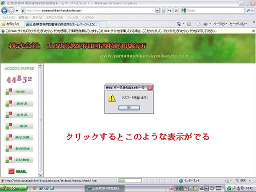This screenshot has height=192, width=256.
Task: Click the Windows Start button
Action: tap(13, 188)
